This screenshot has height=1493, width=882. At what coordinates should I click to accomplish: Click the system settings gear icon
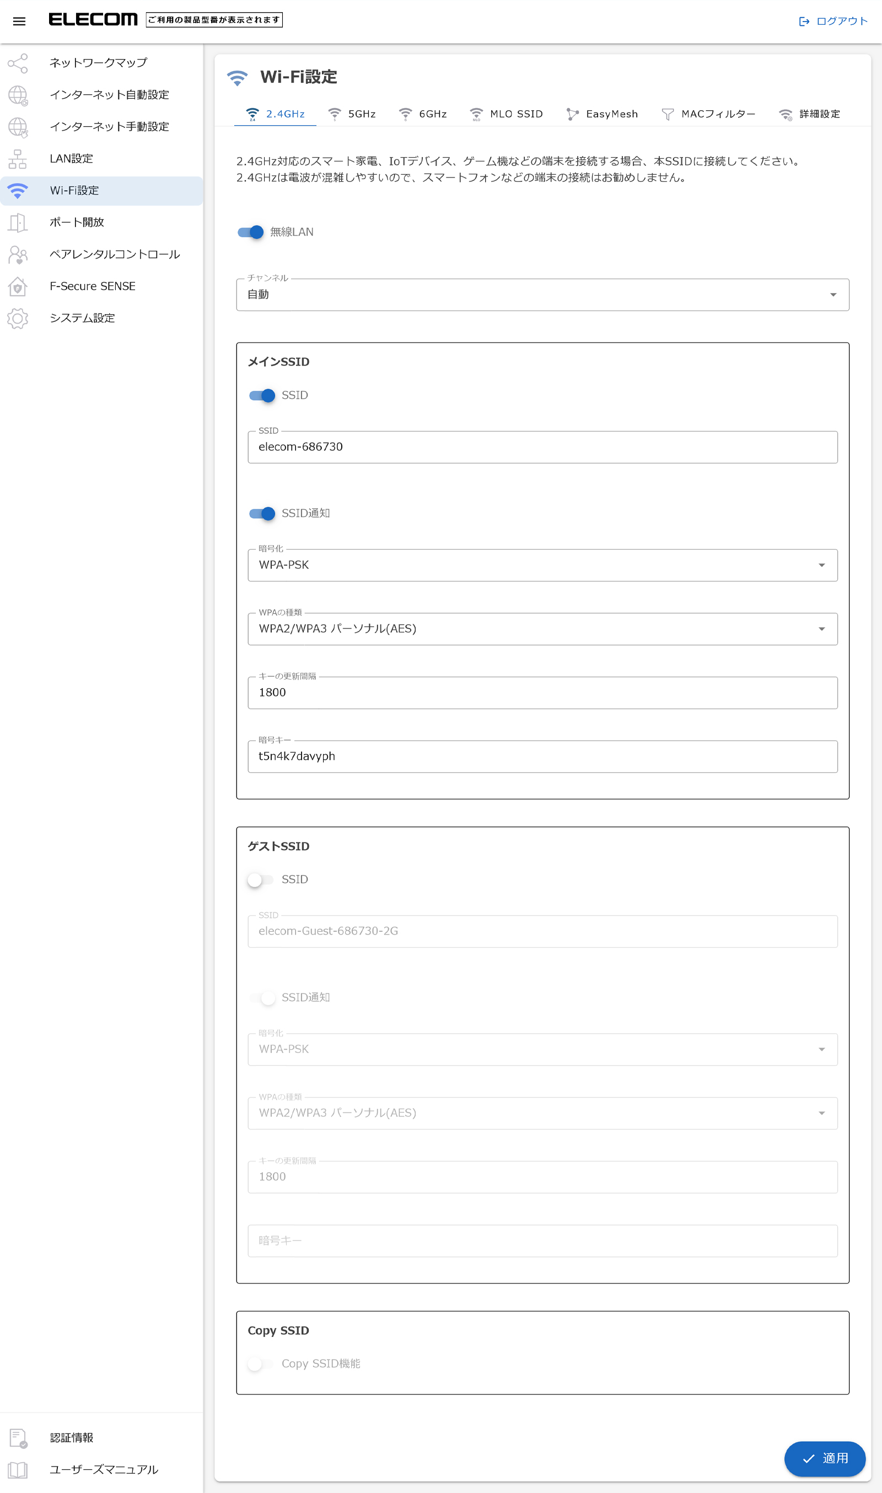coord(18,318)
